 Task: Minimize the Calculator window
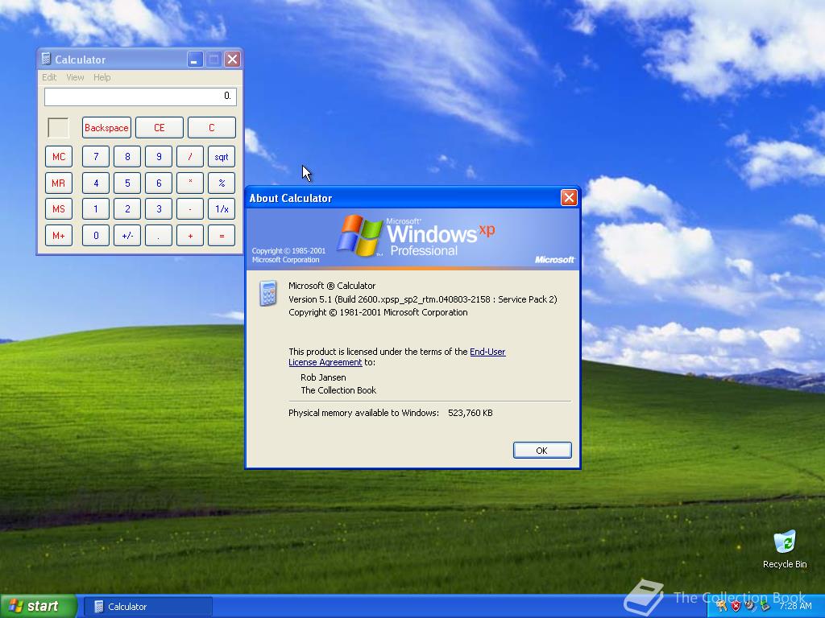195,59
